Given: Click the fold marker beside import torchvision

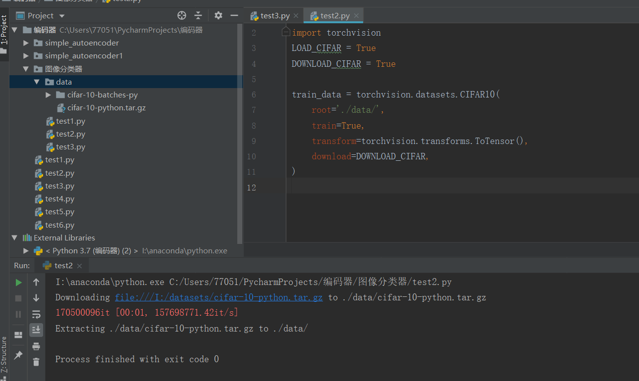Looking at the screenshot, I should pos(285,32).
